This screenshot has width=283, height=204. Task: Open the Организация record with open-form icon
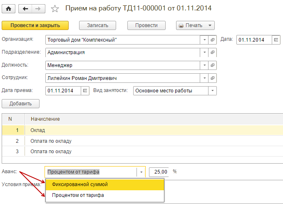pos(213,40)
